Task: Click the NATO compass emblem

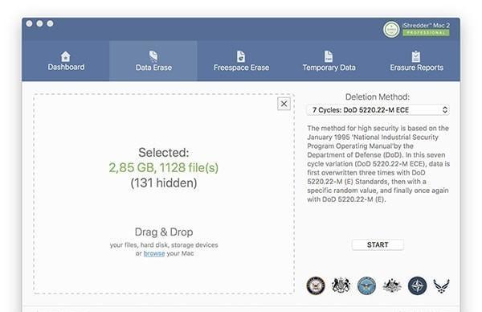Action: click(417, 285)
